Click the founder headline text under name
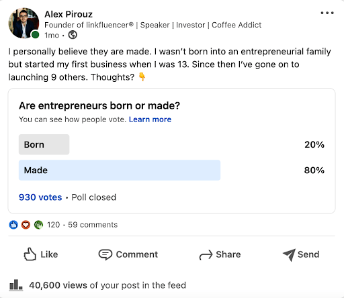 [x=153, y=25]
